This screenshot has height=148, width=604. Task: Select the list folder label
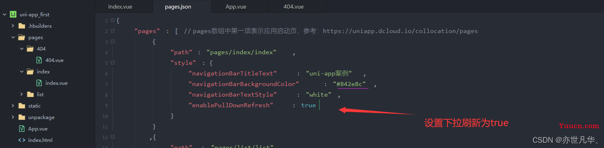pos(40,94)
